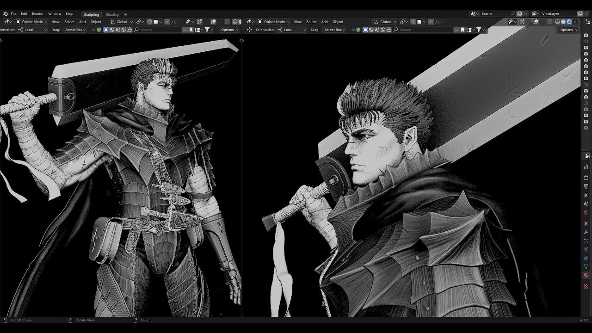The height and width of the screenshot is (333, 592).
Task: Expand Global transform orientation in right viewport
Action: point(385,22)
